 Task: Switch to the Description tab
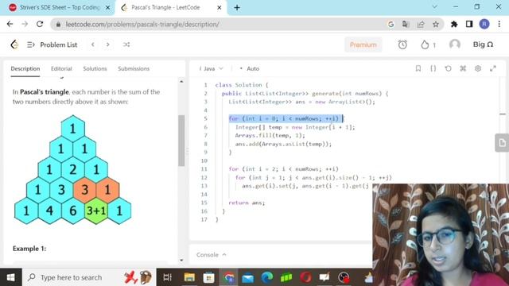tap(25, 69)
